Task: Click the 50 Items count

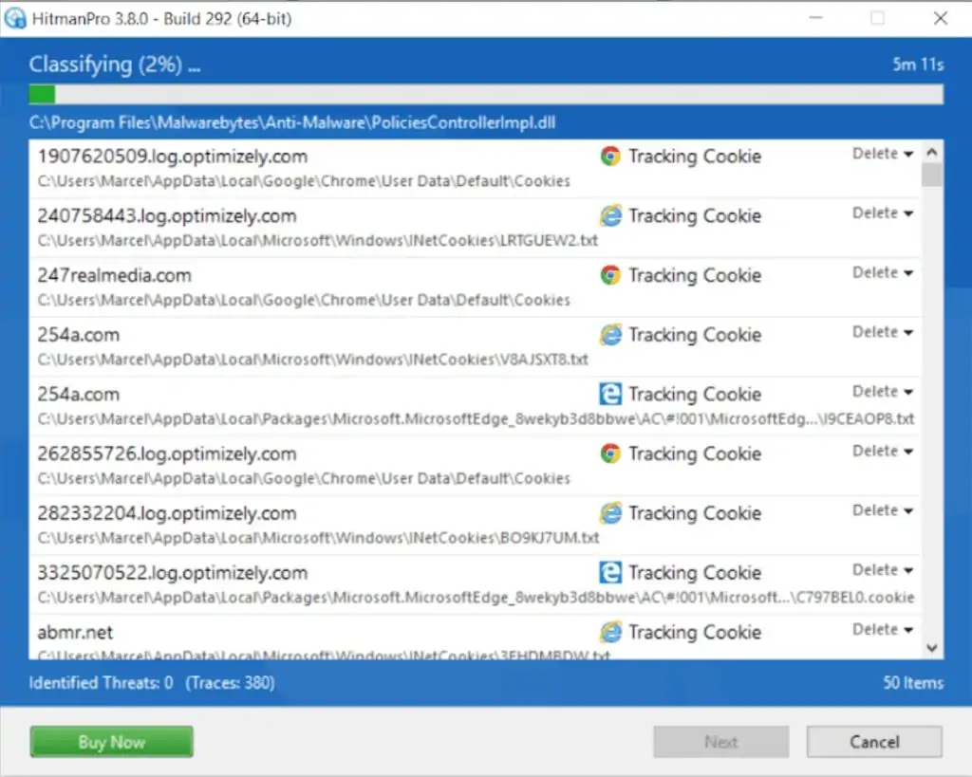Action: [913, 683]
